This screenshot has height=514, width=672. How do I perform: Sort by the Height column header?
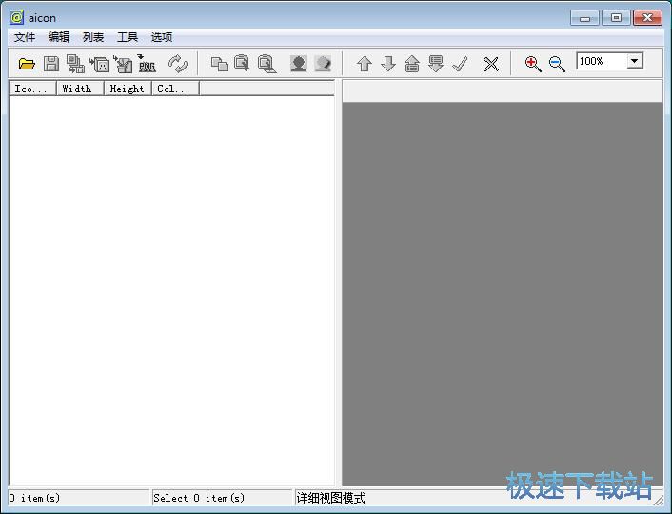coord(128,89)
